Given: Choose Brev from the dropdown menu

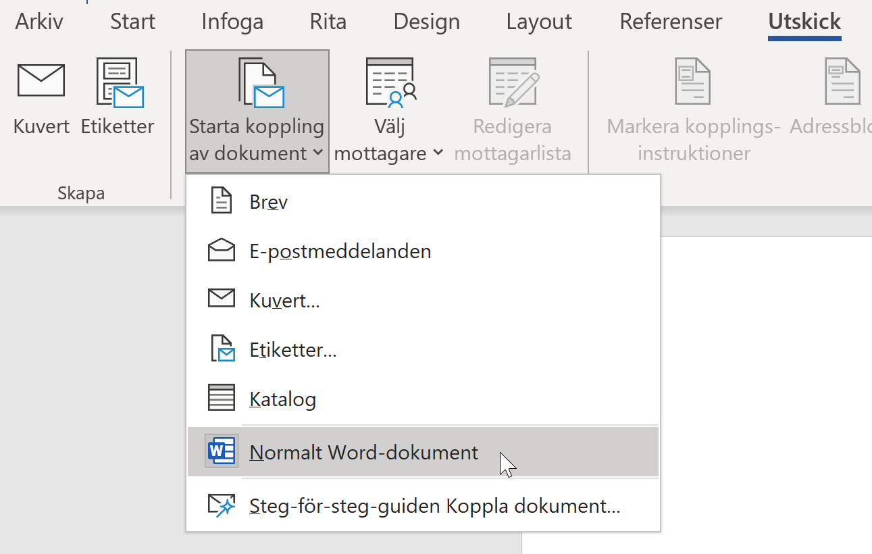Looking at the screenshot, I should coord(423,202).
